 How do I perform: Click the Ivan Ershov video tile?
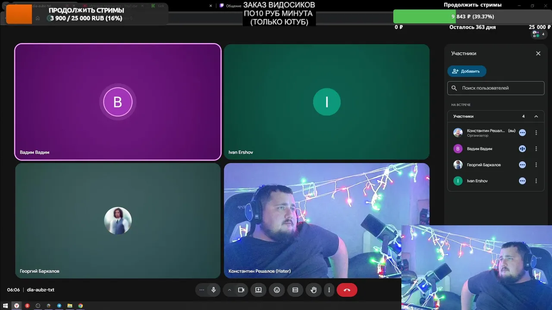click(326, 102)
